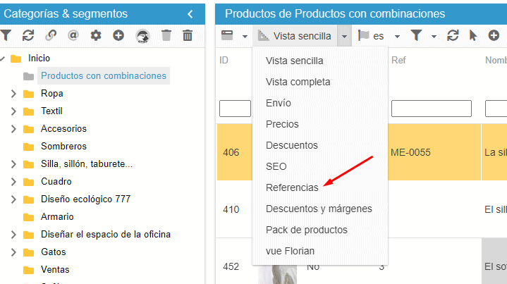Add a new category with plus icon
This screenshot has height=284, width=507.
pos(118,35)
